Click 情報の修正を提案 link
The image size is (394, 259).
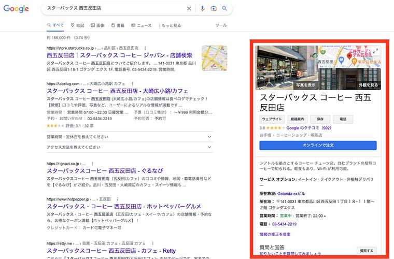coord(275,235)
